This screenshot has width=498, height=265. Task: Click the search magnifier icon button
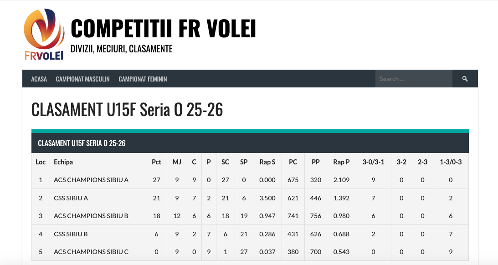pyautogui.click(x=465, y=79)
